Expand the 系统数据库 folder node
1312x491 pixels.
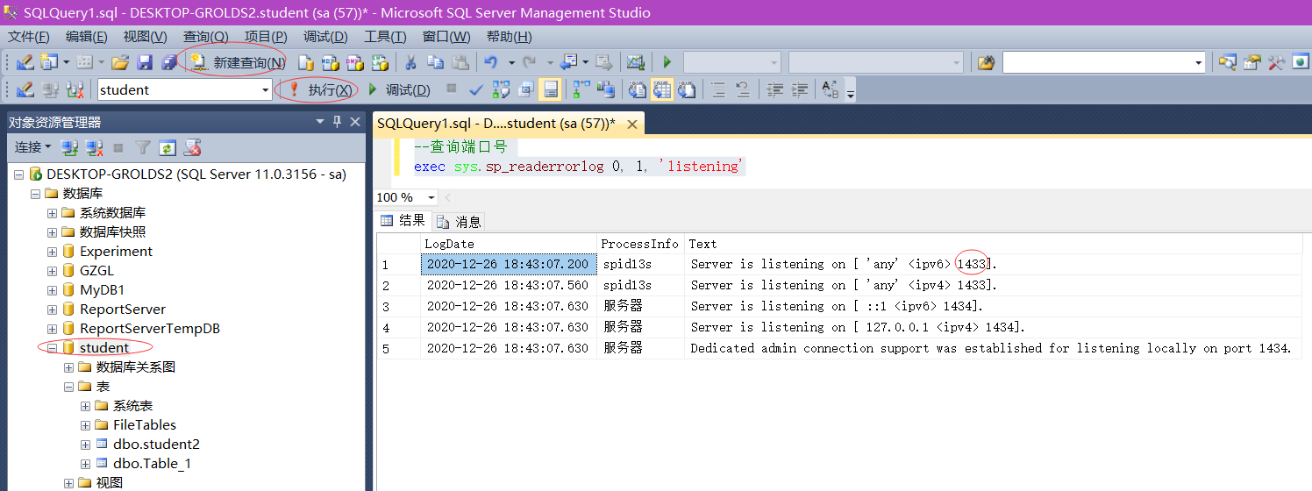pos(52,213)
